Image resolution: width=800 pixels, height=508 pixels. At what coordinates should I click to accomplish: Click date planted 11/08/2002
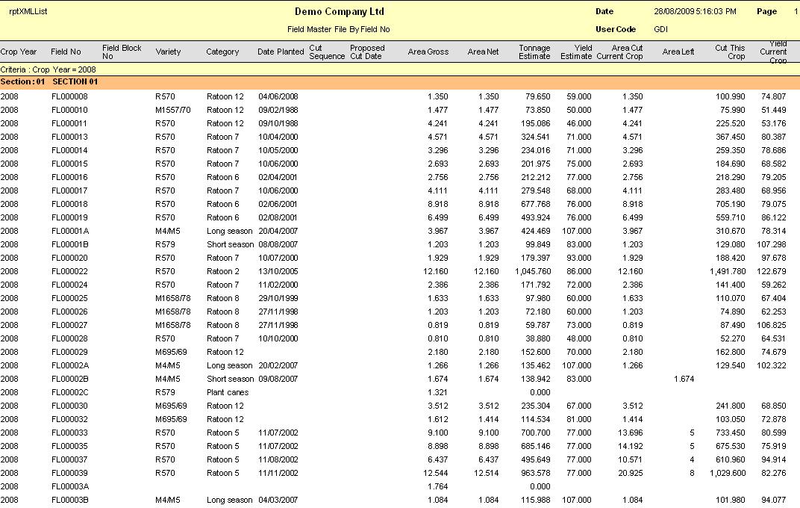(x=278, y=459)
